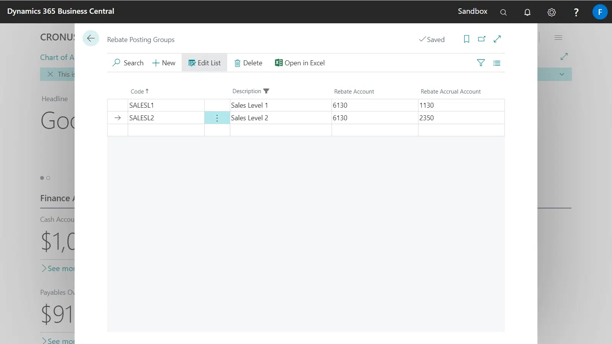Viewport: 612px width, 344px height.
Task: Dismiss the notification banner in background
Action: click(x=50, y=74)
